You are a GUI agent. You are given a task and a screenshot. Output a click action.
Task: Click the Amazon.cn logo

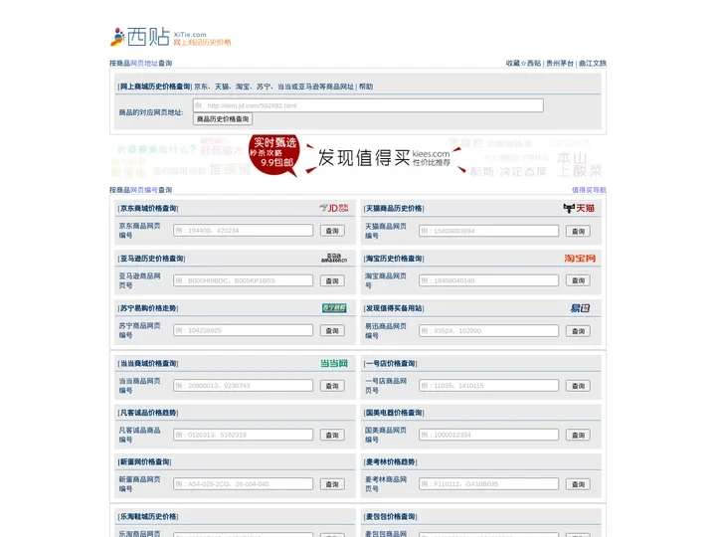coord(334,258)
